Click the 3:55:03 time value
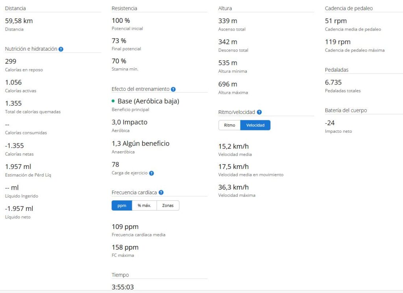The image size is (403, 293). tap(123, 287)
